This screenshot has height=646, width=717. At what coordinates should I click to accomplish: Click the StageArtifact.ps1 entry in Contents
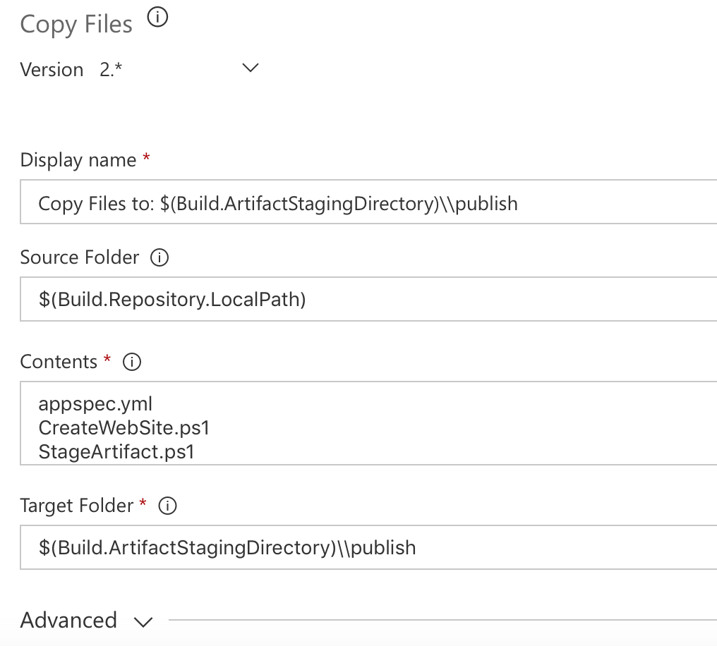tap(116, 451)
